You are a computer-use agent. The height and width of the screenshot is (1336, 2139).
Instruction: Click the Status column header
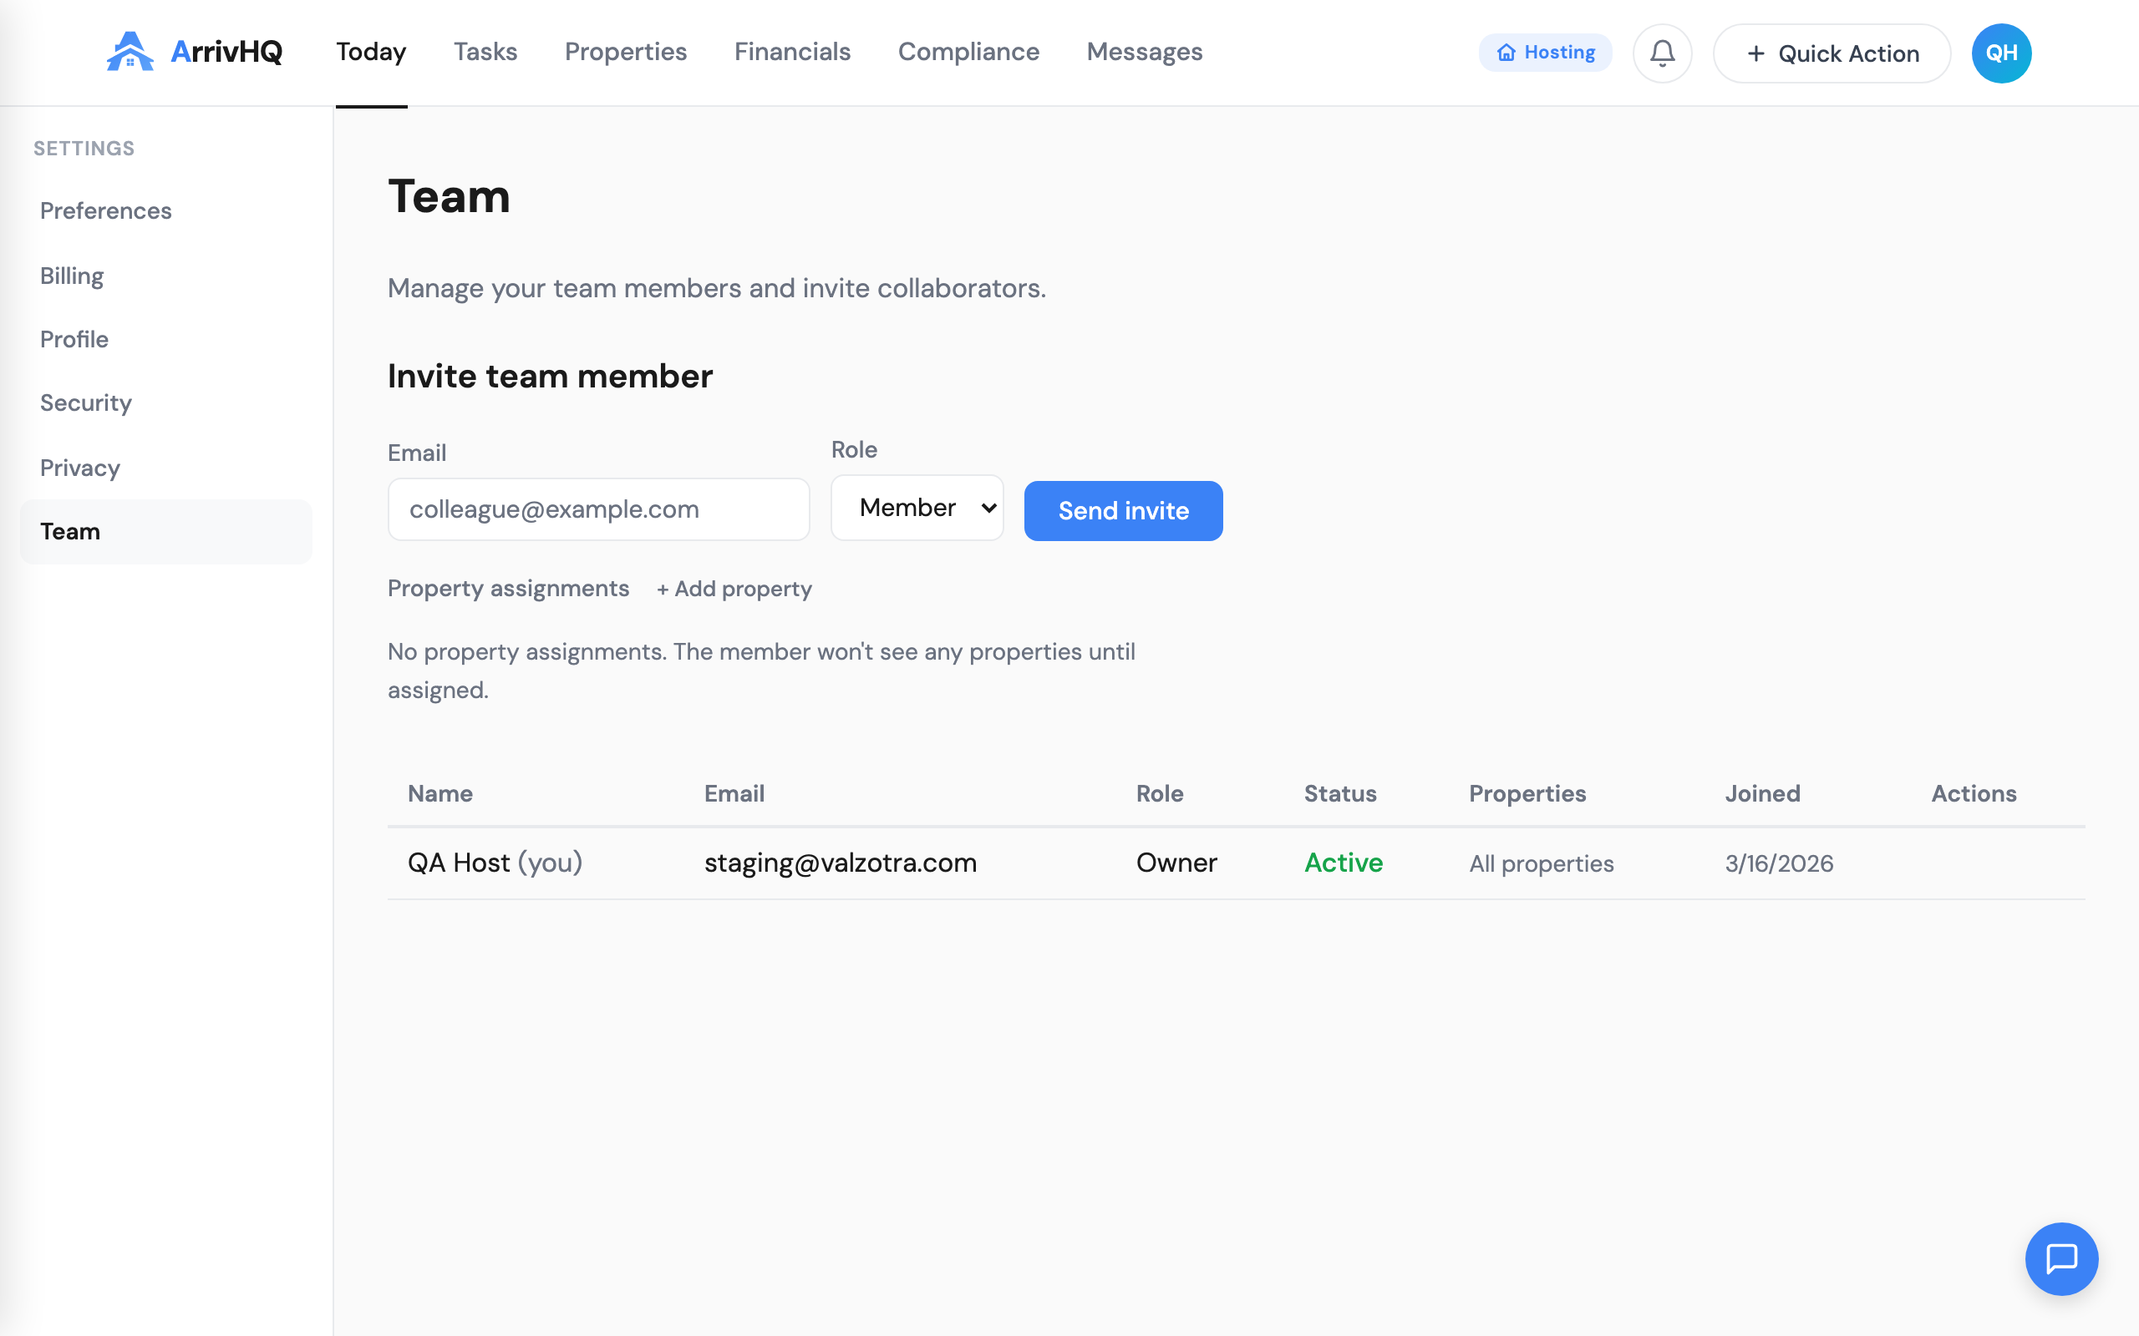click(x=1340, y=793)
